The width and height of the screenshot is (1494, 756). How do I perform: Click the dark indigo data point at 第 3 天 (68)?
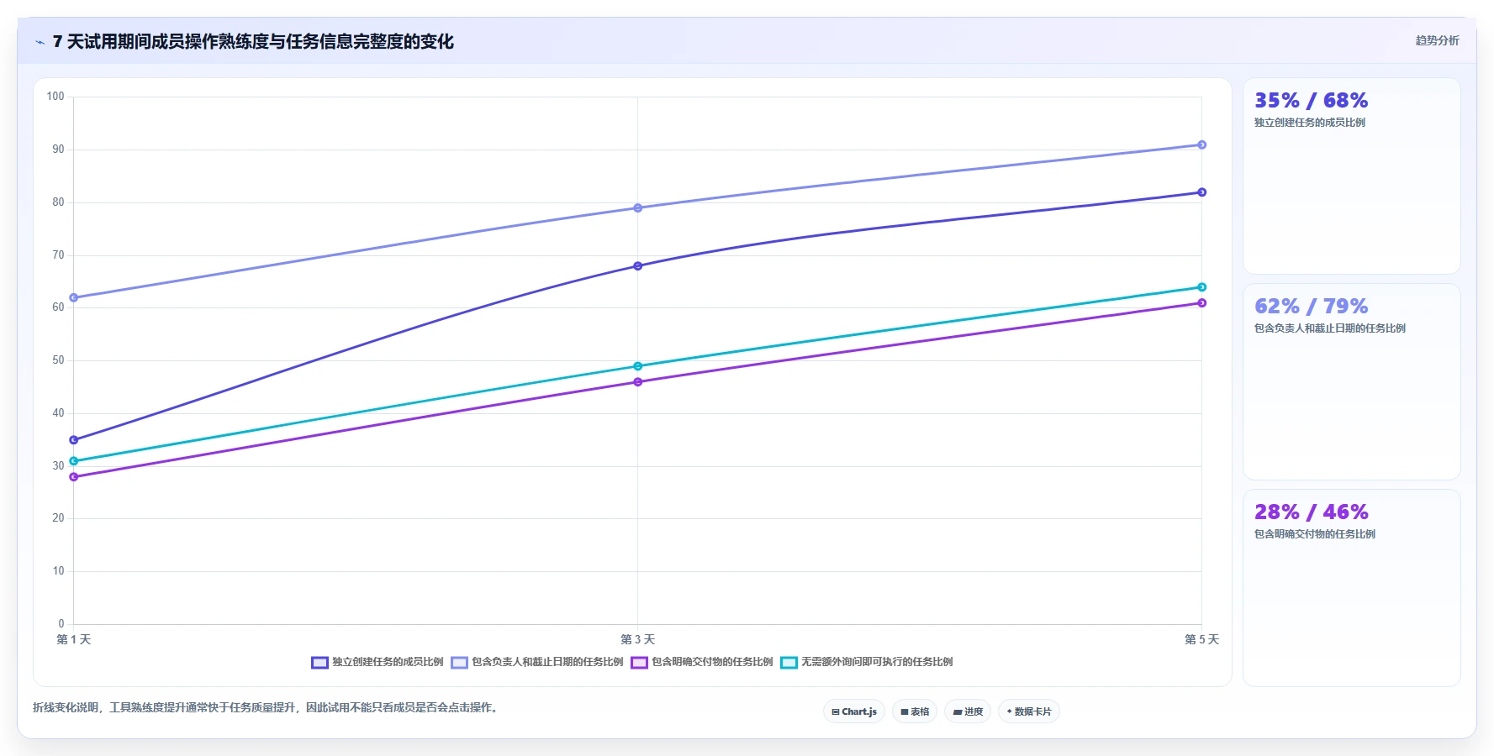pyautogui.click(x=637, y=266)
